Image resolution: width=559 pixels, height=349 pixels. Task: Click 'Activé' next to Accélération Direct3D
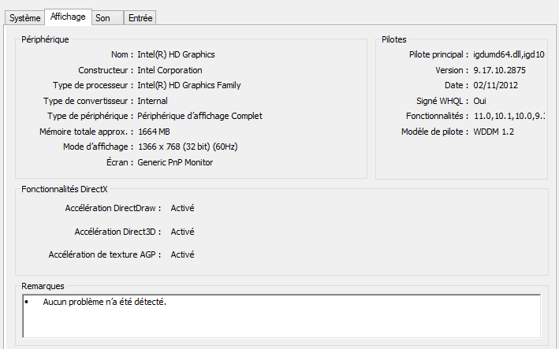pyautogui.click(x=182, y=232)
